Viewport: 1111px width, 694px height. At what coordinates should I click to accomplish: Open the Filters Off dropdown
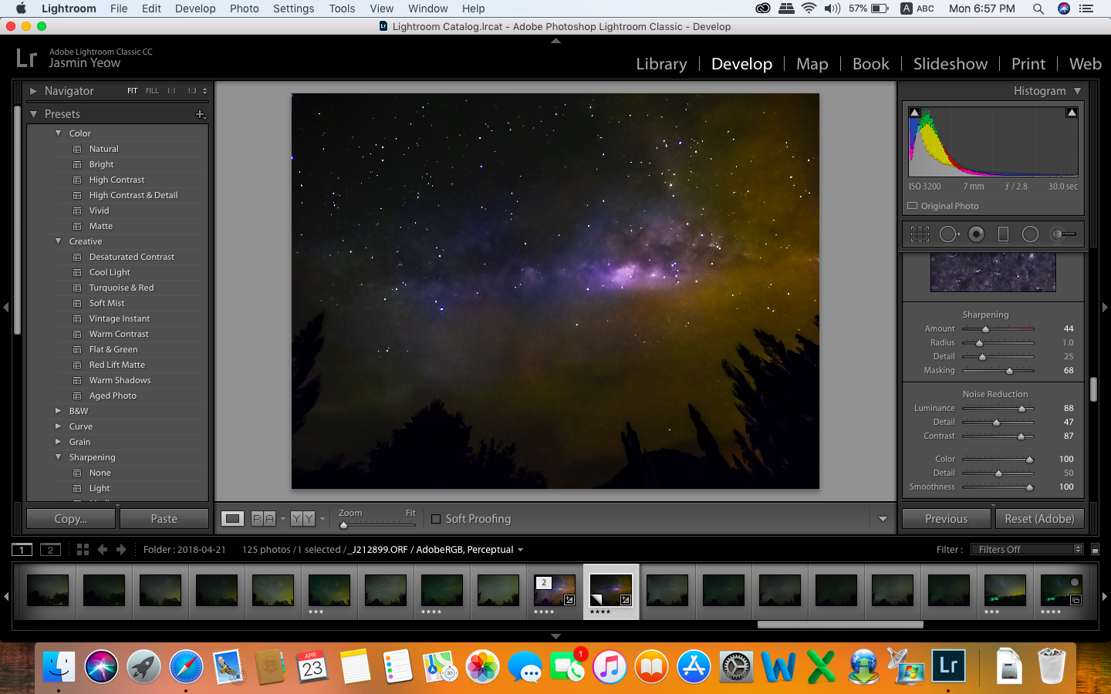[x=1027, y=550]
